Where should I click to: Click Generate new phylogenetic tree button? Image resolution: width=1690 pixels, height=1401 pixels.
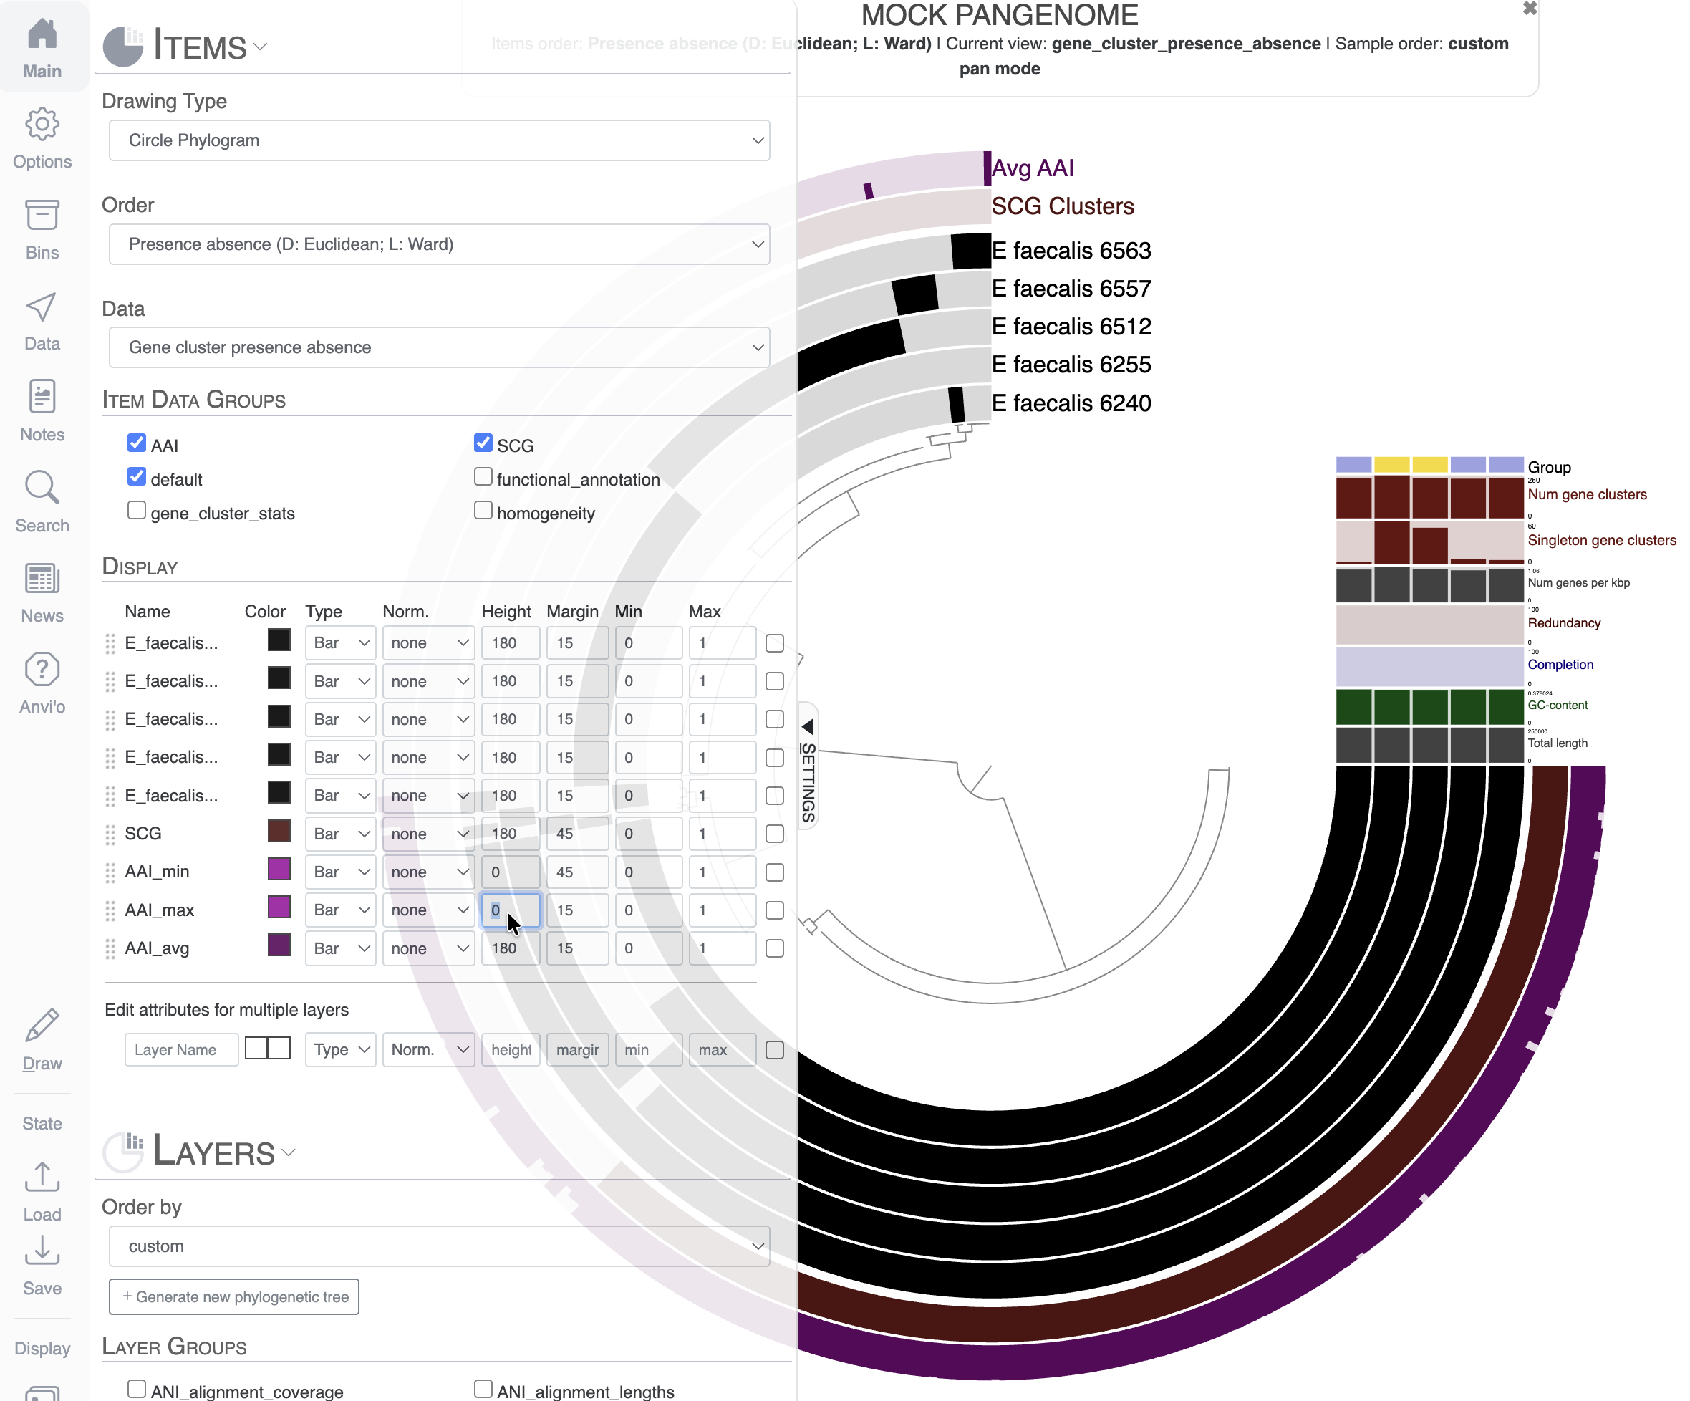click(234, 1296)
